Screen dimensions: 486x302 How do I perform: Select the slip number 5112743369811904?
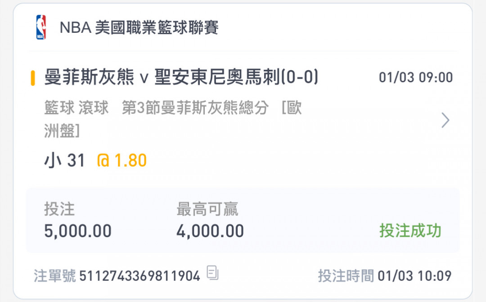tap(140, 276)
